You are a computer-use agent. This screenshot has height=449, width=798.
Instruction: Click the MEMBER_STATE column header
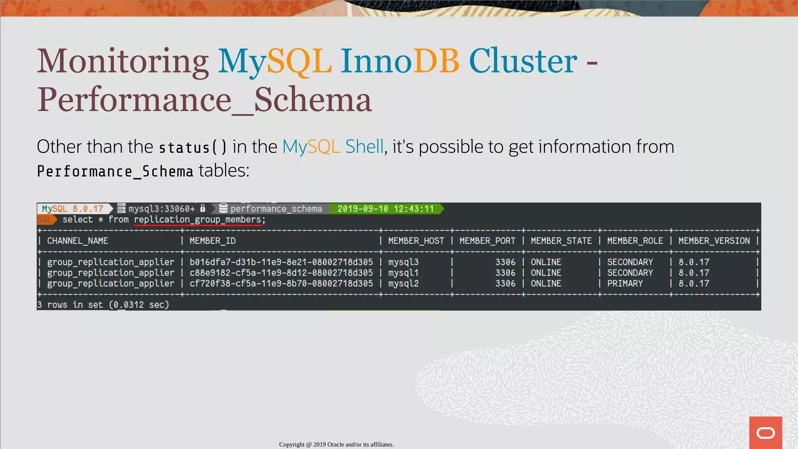[561, 241]
